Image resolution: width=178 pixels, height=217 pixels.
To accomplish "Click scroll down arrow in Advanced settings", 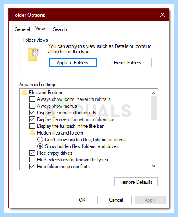I will coord(154,166).
